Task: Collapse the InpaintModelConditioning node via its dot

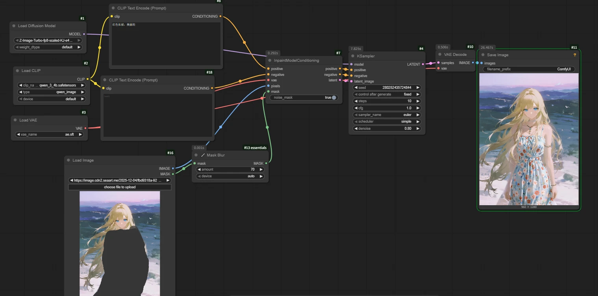Action: pyautogui.click(x=270, y=61)
